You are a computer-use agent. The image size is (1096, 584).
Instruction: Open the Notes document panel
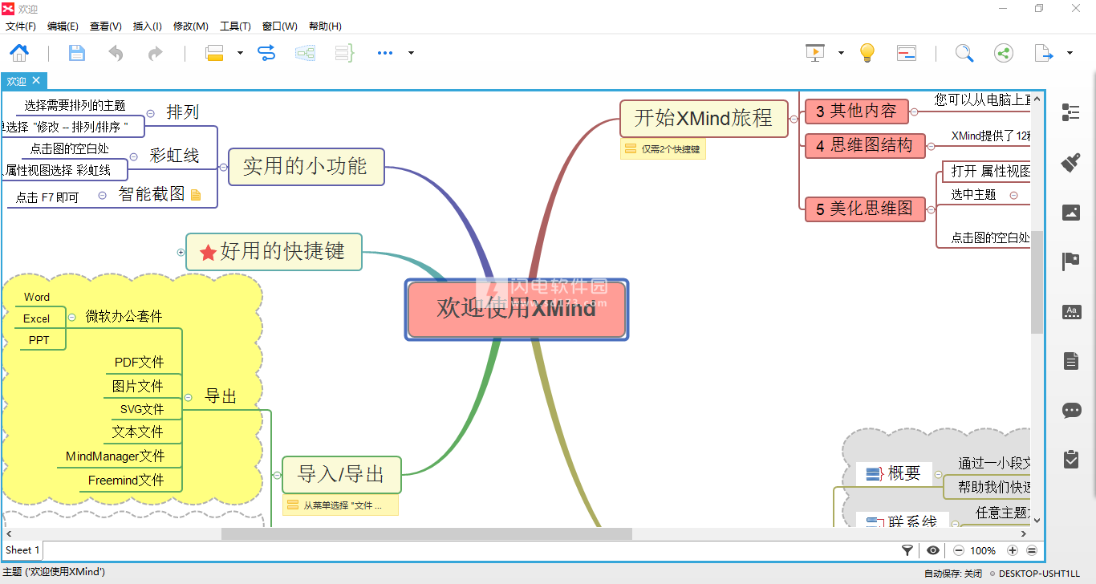[x=1071, y=361]
